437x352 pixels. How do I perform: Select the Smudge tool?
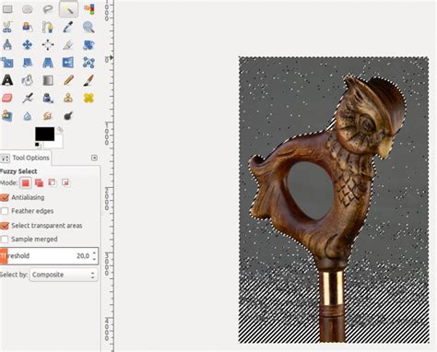48,116
